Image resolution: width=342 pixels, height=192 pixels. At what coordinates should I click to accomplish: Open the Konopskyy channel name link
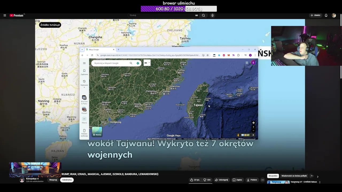(31, 179)
